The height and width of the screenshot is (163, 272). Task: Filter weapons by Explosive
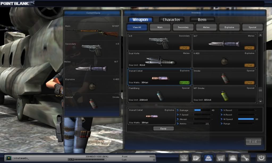pyautogui.click(x=229, y=27)
